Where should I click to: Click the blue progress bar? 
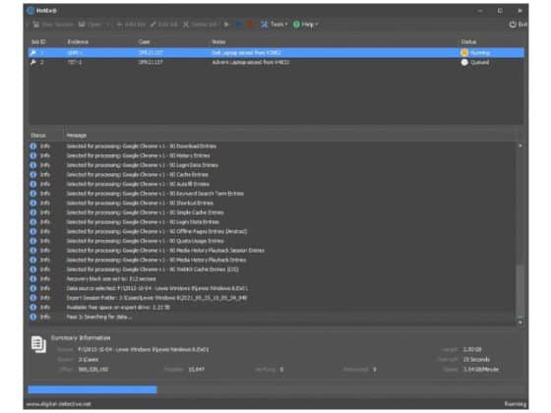pos(92,389)
